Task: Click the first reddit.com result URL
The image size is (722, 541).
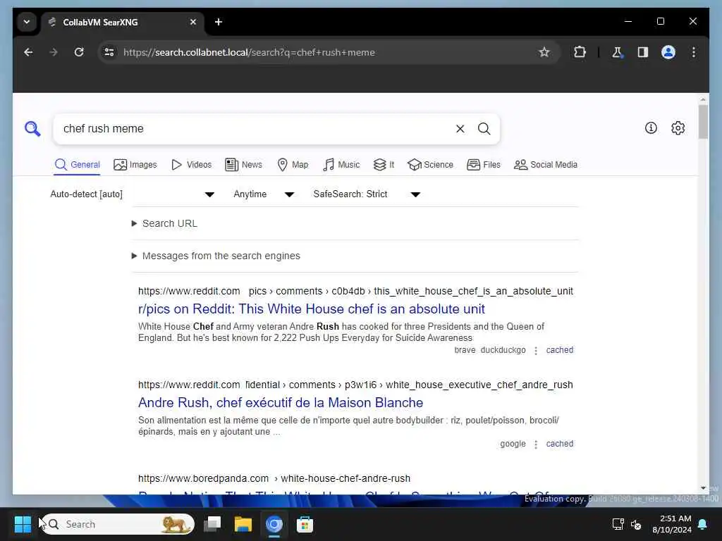Action: (x=355, y=291)
